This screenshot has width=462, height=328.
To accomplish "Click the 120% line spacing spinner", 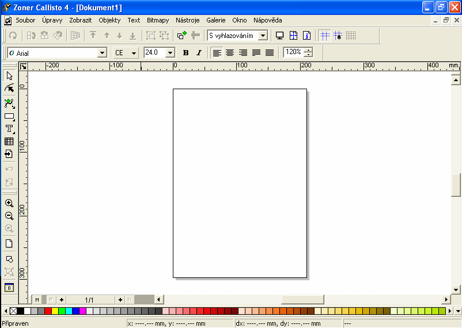I will tap(308, 52).
